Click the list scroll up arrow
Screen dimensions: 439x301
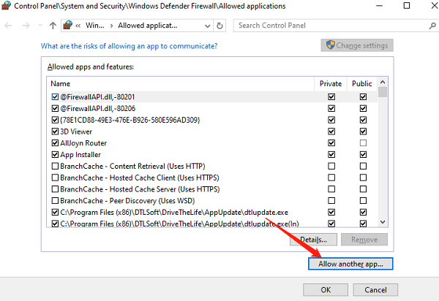click(x=383, y=82)
